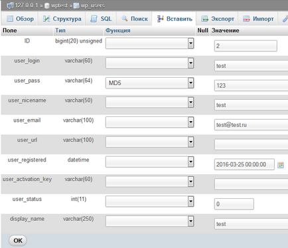
Task: Click the user_email field with test@test.ru
Action: (251, 125)
